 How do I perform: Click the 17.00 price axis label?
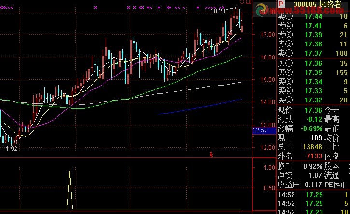click(267, 35)
